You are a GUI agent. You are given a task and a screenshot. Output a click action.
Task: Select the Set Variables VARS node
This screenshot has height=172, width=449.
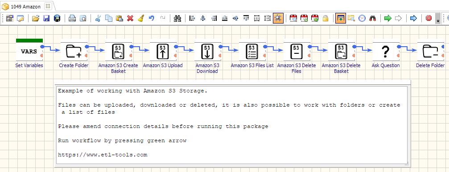29,51
